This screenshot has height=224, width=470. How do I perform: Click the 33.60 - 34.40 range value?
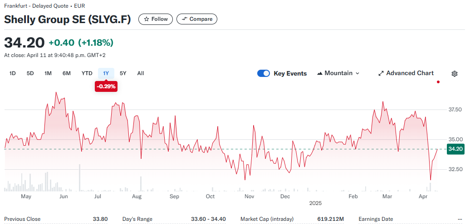point(208,219)
